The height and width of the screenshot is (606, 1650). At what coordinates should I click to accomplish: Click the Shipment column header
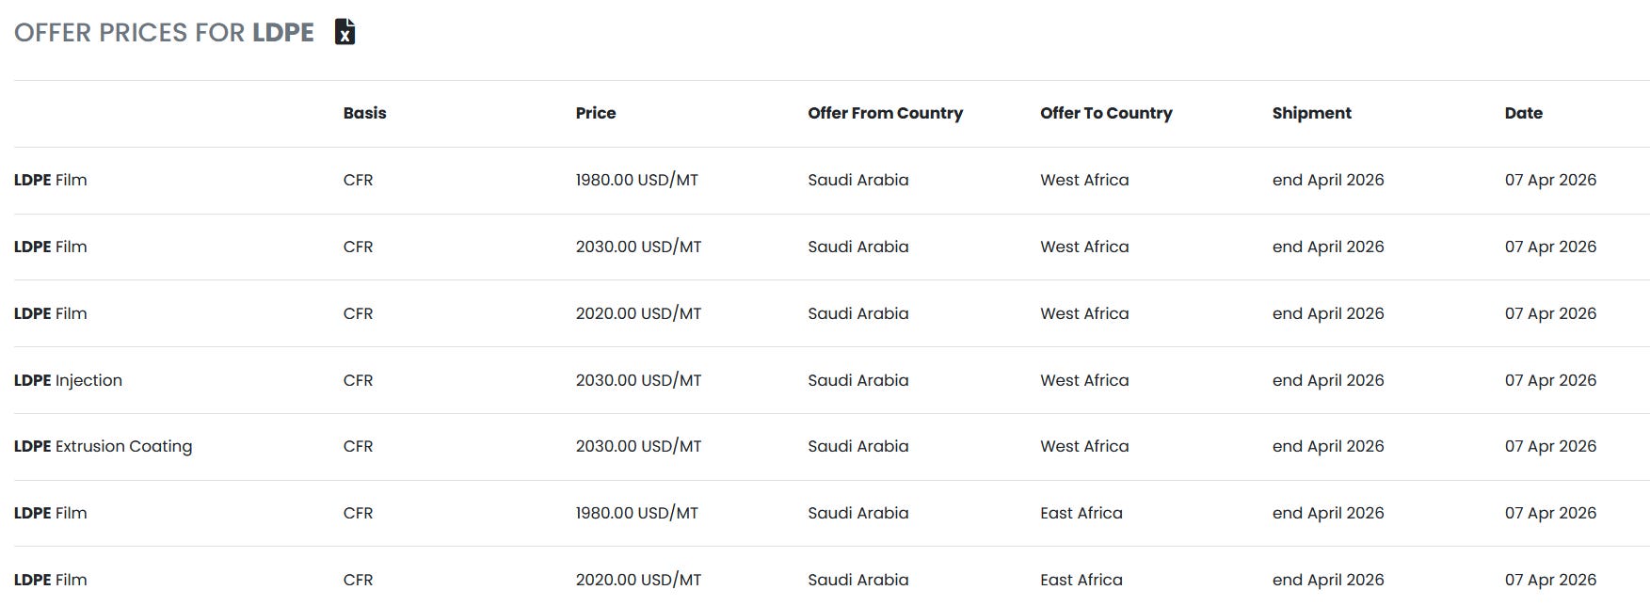pyautogui.click(x=1311, y=113)
